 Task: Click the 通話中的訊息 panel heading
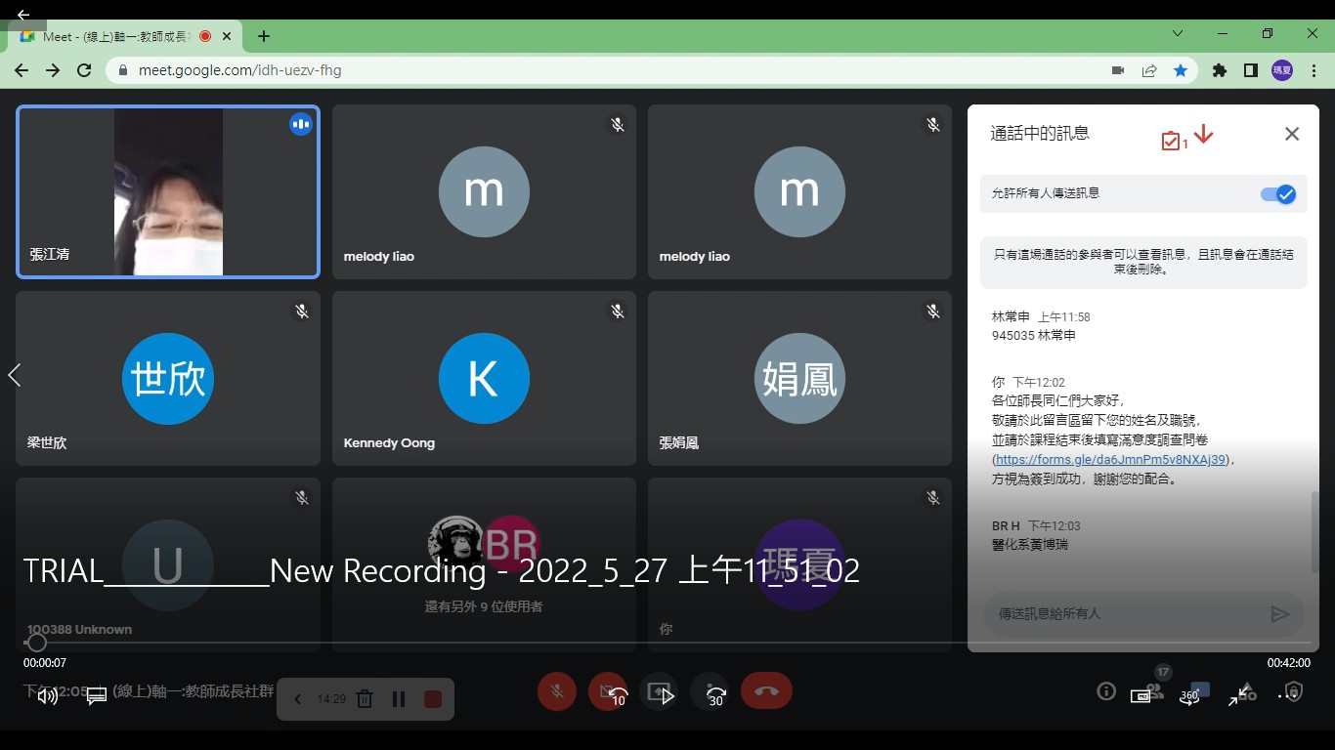click(x=1040, y=134)
